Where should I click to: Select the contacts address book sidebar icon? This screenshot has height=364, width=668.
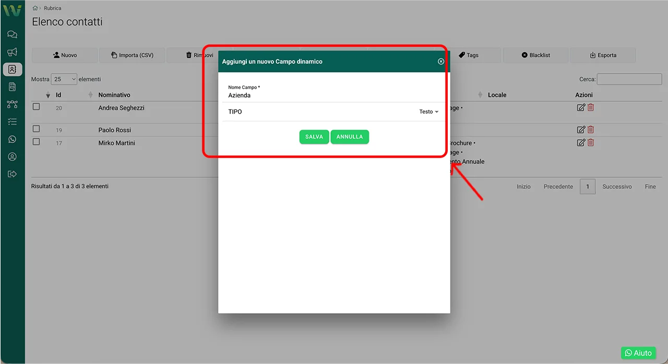[x=12, y=69]
